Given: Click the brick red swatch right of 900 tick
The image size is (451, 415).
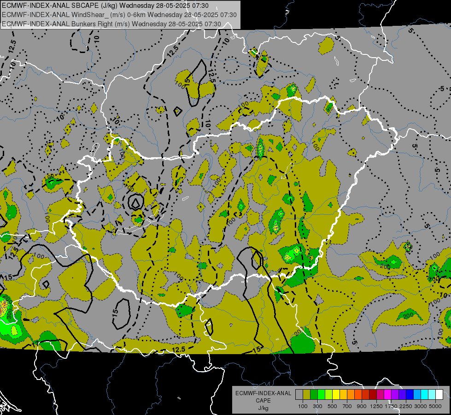Looking at the screenshot, I should pos(366,395).
